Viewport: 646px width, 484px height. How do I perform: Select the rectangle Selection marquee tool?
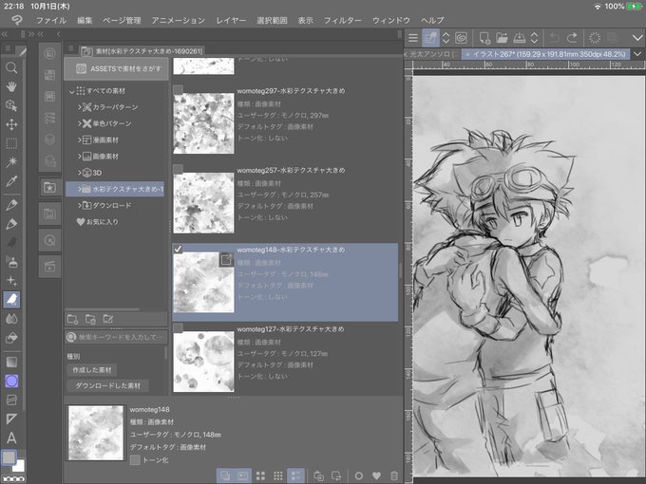11,143
